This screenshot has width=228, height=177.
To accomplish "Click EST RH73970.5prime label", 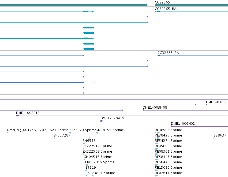I will tap(82, 130).
